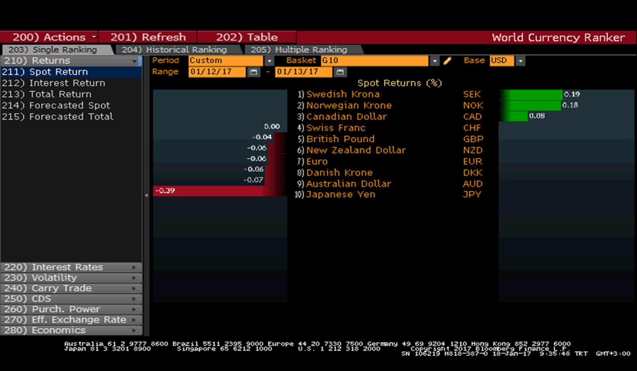This screenshot has height=371, width=637.
Task: Expand the 280) Economics section
Action: point(71,330)
